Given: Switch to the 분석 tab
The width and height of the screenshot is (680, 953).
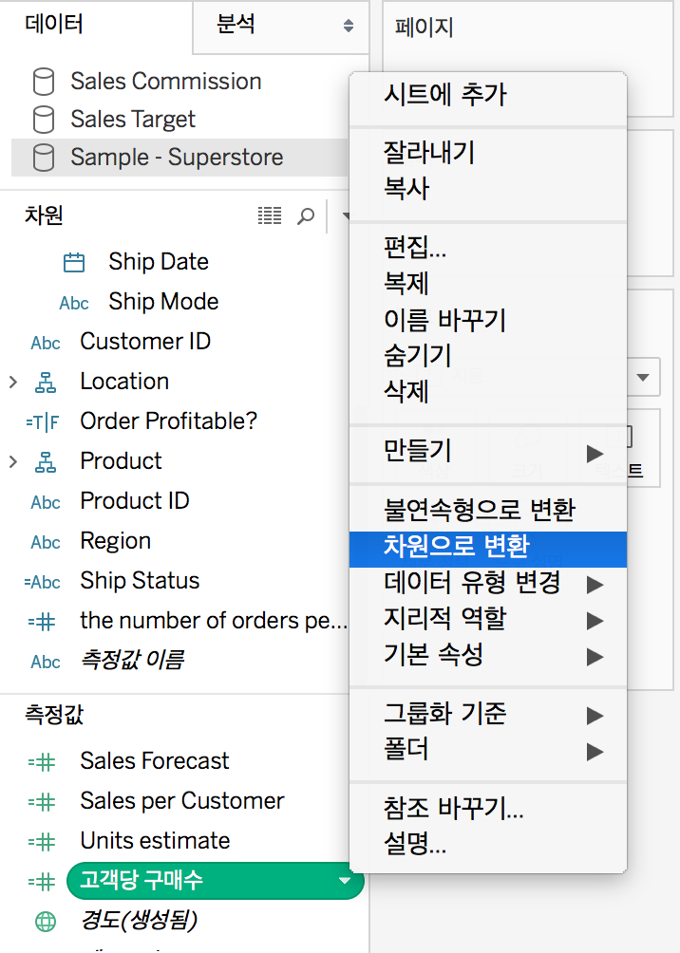Looking at the screenshot, I should coord(236,25).
